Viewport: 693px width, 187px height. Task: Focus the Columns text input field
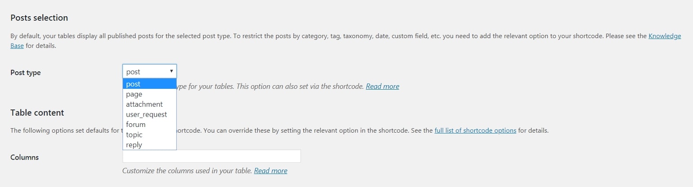point(211,156)
